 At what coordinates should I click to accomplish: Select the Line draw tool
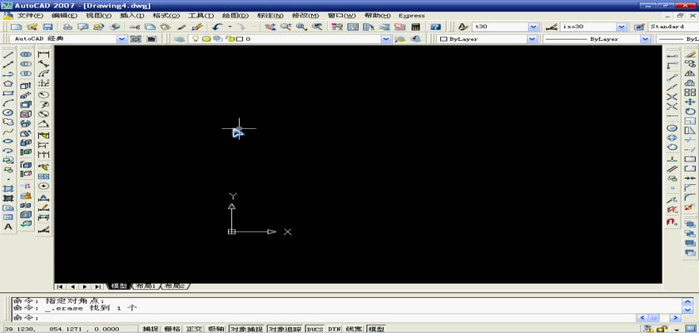pyautogui.click(x=8, y=55)
